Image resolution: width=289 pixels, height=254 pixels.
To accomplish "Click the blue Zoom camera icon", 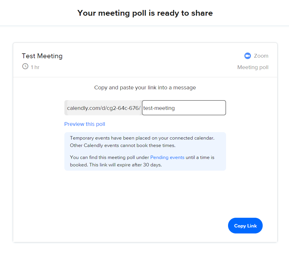I will 248,56.
